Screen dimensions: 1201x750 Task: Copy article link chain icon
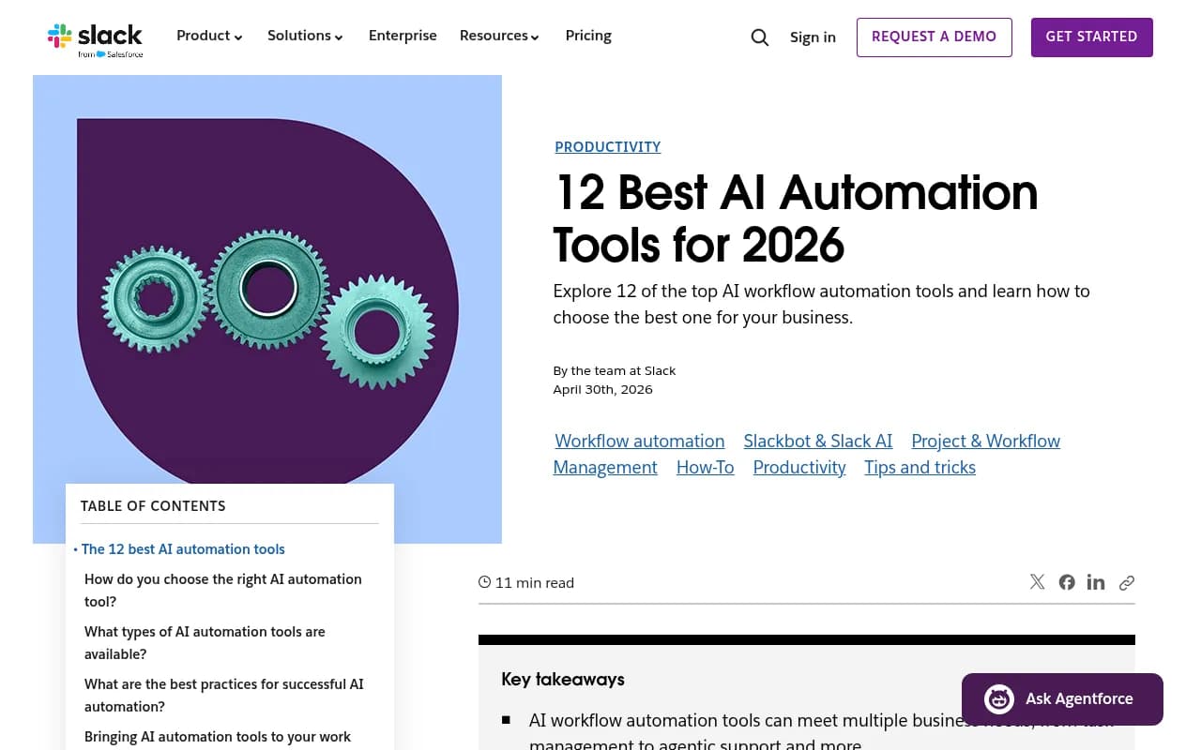point(1127,582)
